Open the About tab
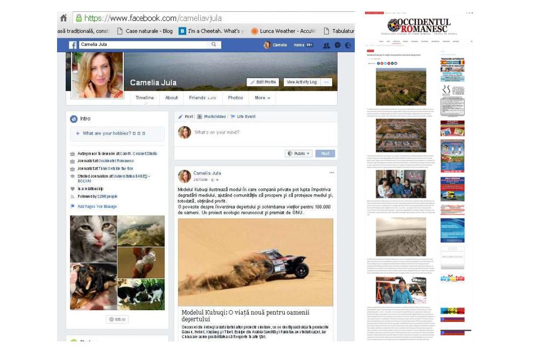The height and width of the screenshot is (356, 533). point(171,97)
